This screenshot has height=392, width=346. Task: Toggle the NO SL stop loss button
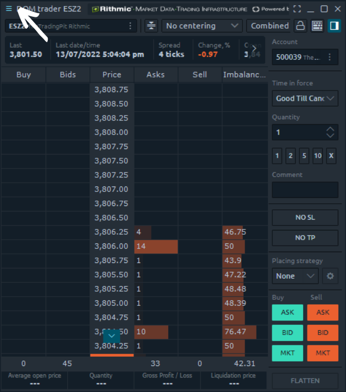coord(305,217)
